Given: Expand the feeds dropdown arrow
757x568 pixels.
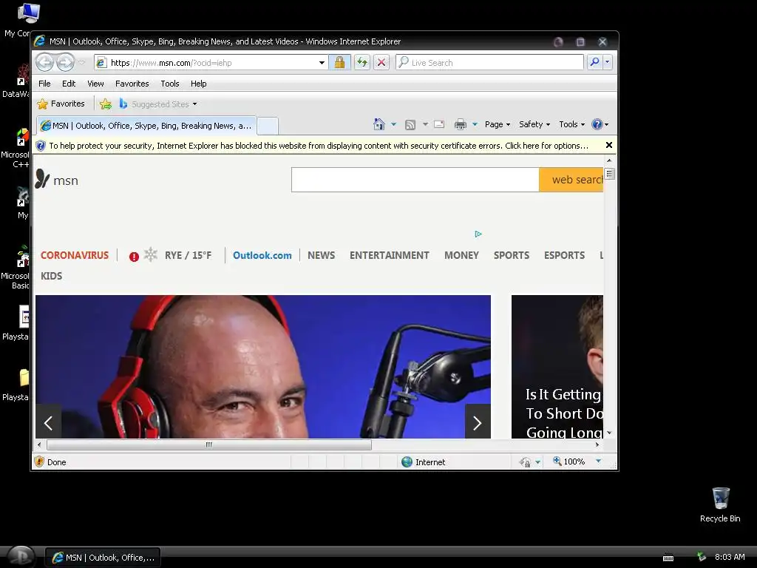Looking at the screenshot, I should [x=425, y=124].
